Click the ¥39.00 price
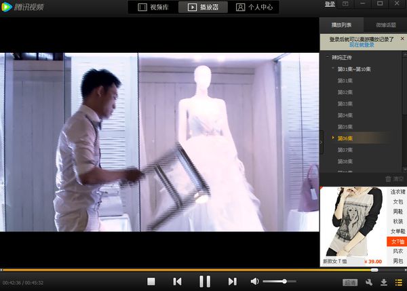 click(372, 261)
